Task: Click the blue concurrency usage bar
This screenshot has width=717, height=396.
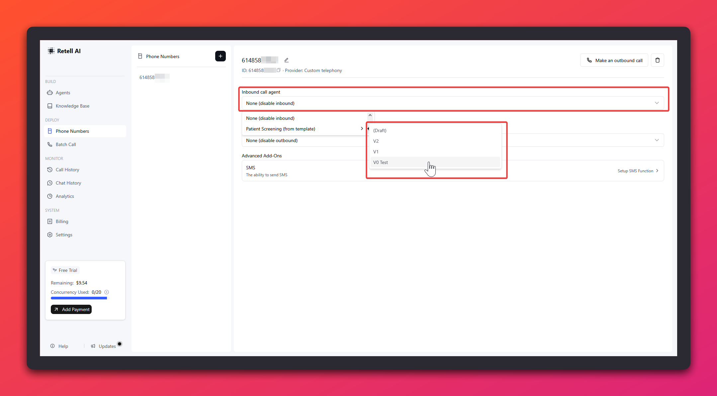Action: coord(79,298)
